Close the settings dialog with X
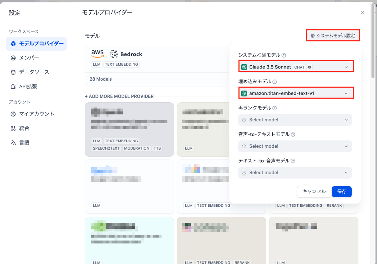Screen dimensions: 377x264 pos(363,12)
